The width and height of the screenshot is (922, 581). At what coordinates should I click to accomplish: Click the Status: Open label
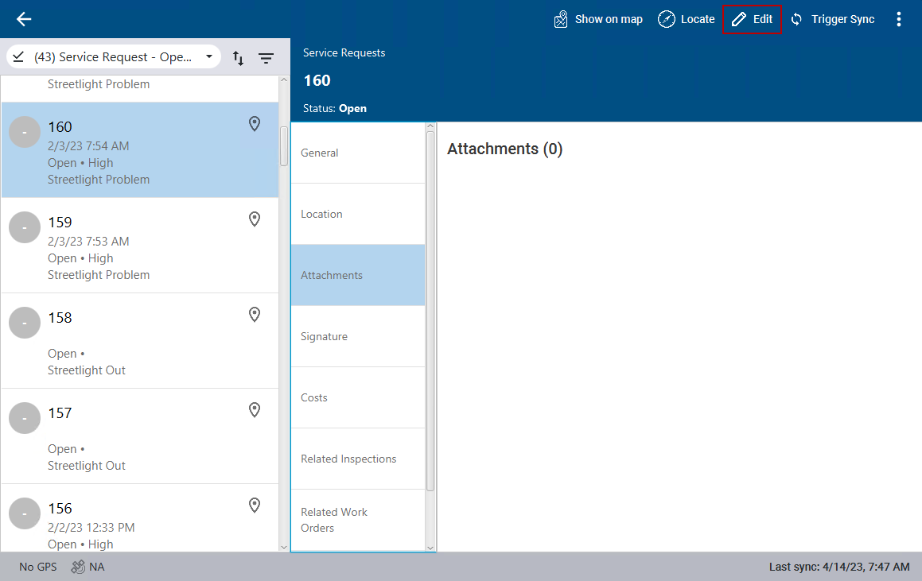click(x=335, y=109)
